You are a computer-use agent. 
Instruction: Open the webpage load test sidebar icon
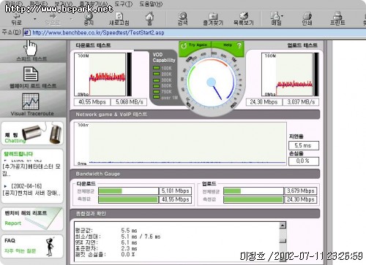(31, 74)
